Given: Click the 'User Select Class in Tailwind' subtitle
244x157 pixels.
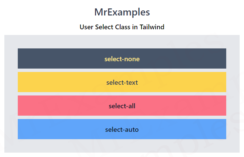Looking at the screenshot, I should [122, 27].
